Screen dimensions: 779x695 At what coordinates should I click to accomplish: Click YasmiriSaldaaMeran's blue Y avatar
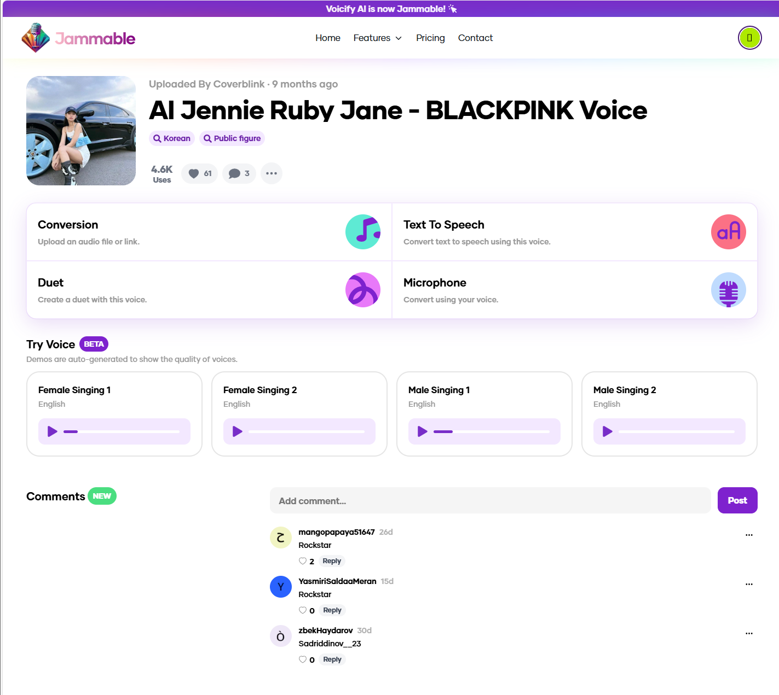coord(281,587)
